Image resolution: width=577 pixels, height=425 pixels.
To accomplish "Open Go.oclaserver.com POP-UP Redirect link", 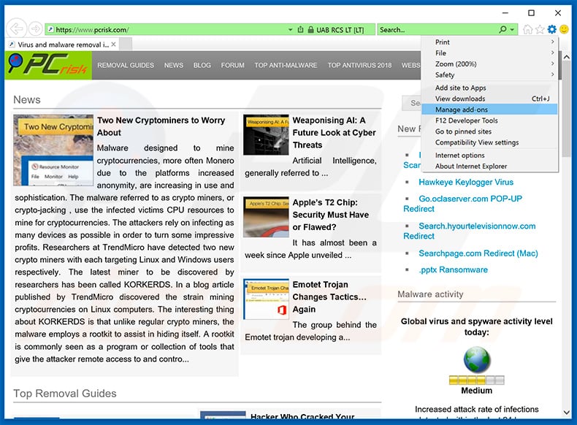I will [x=462, y=204].
